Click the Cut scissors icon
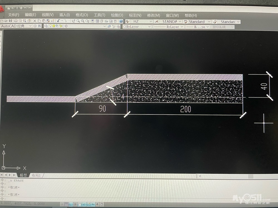Screen dimensions: 278x208 35,21
